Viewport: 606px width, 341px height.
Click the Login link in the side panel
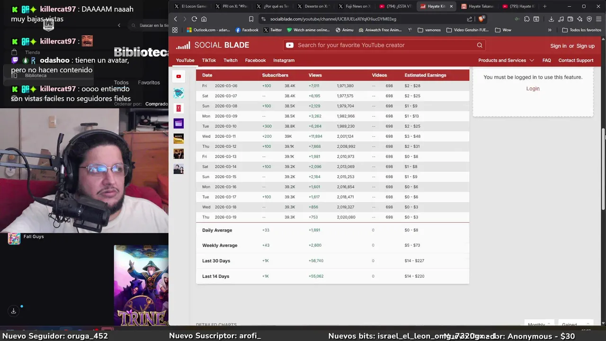pyautogui.click(x=533, y=89)
